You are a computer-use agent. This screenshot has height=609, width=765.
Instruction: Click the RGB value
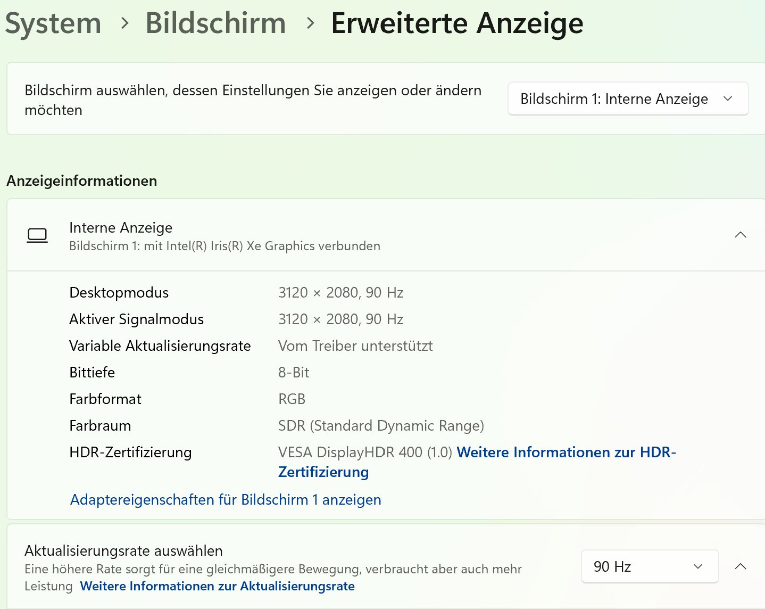(292, 399)
